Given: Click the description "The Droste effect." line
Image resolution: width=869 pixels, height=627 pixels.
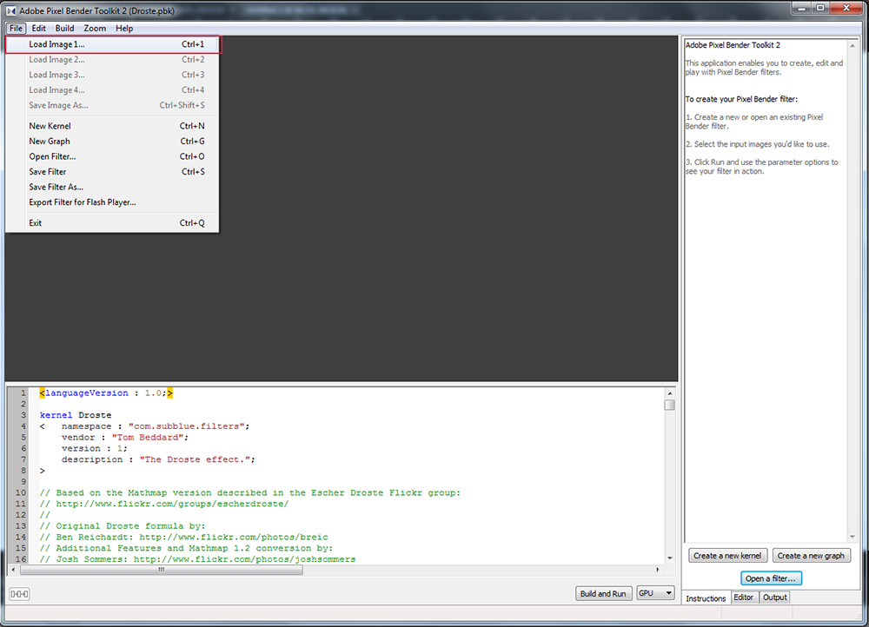Looking at the screenshot, I should (158, 459).
